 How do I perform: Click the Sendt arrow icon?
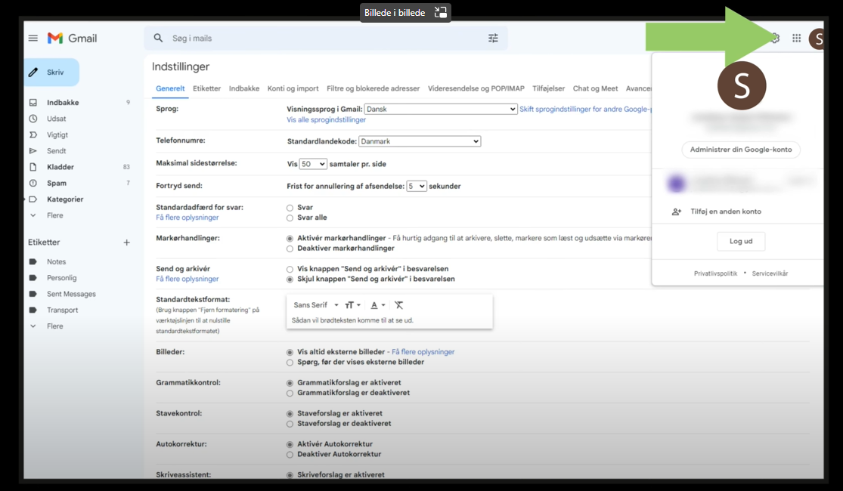click(x=33, y=151)
